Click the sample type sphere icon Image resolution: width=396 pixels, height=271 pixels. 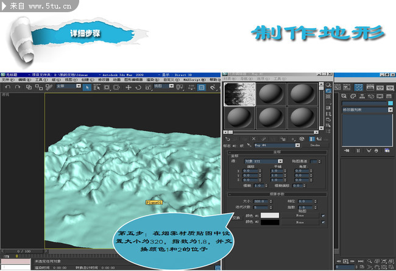point(329,86)
